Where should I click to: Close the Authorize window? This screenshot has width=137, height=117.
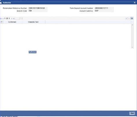(135, 3)
